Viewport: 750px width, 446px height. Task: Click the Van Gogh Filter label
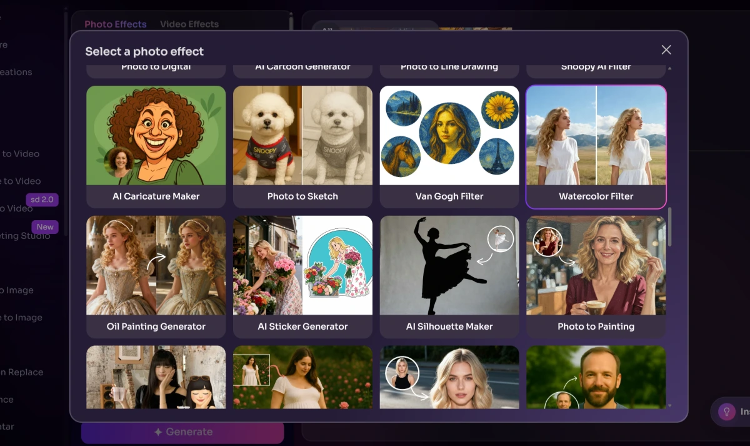(x=449, y=196)
